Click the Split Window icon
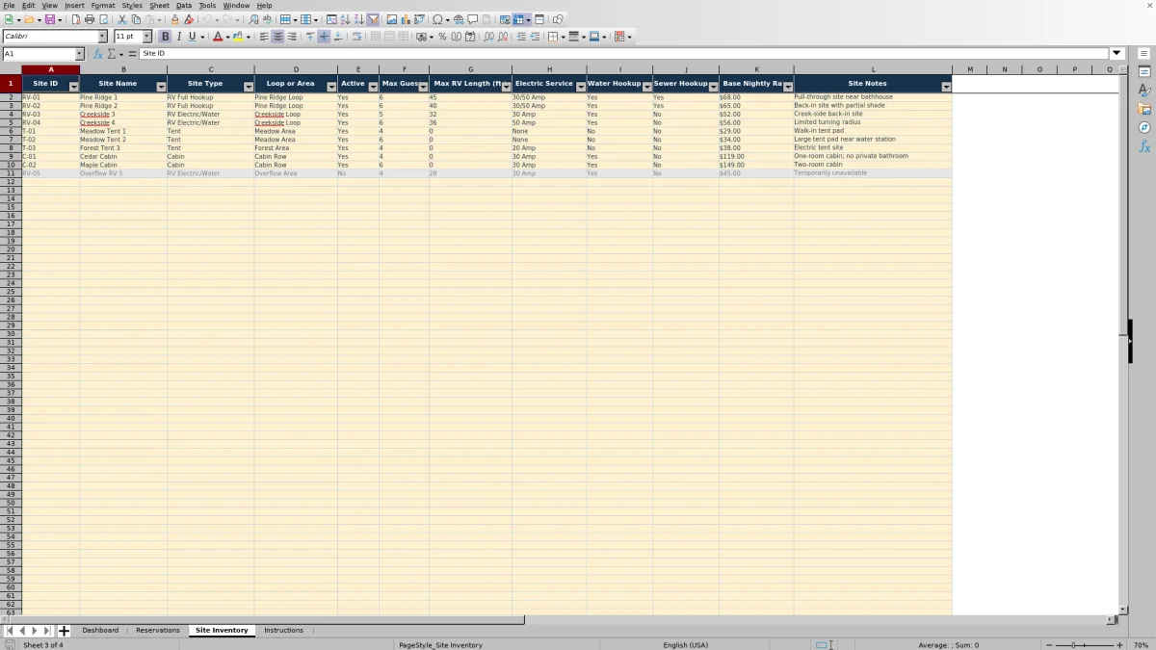Viewport: 1156px width, 650px height. pyautogui.click(x=539, y=19)
